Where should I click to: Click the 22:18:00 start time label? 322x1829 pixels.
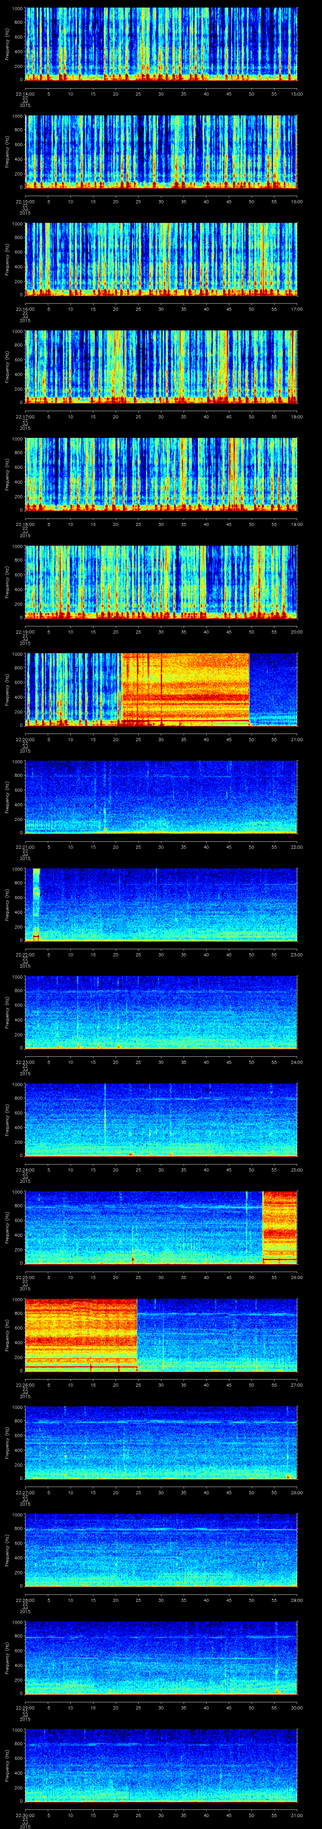(25, 523)
